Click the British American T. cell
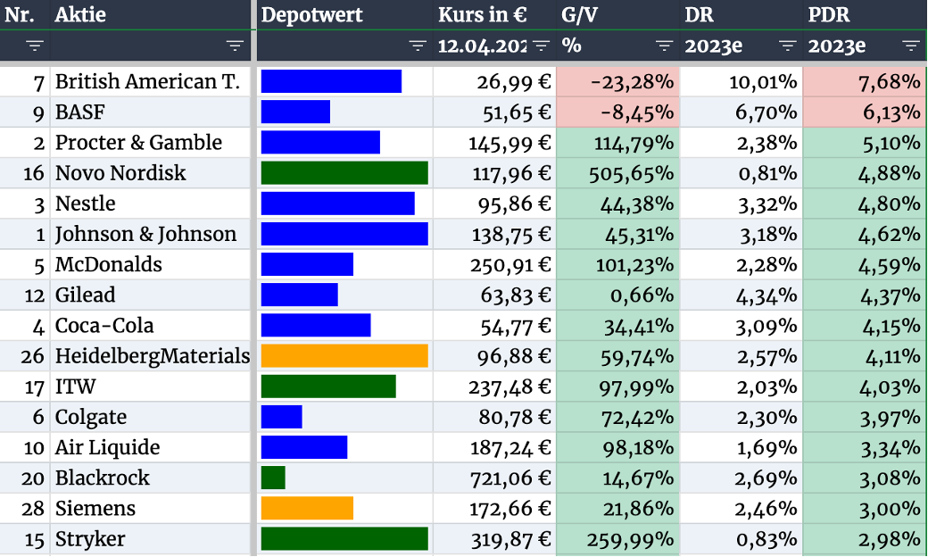This screenshot has width=928, height=557. (x=151, y=81)
